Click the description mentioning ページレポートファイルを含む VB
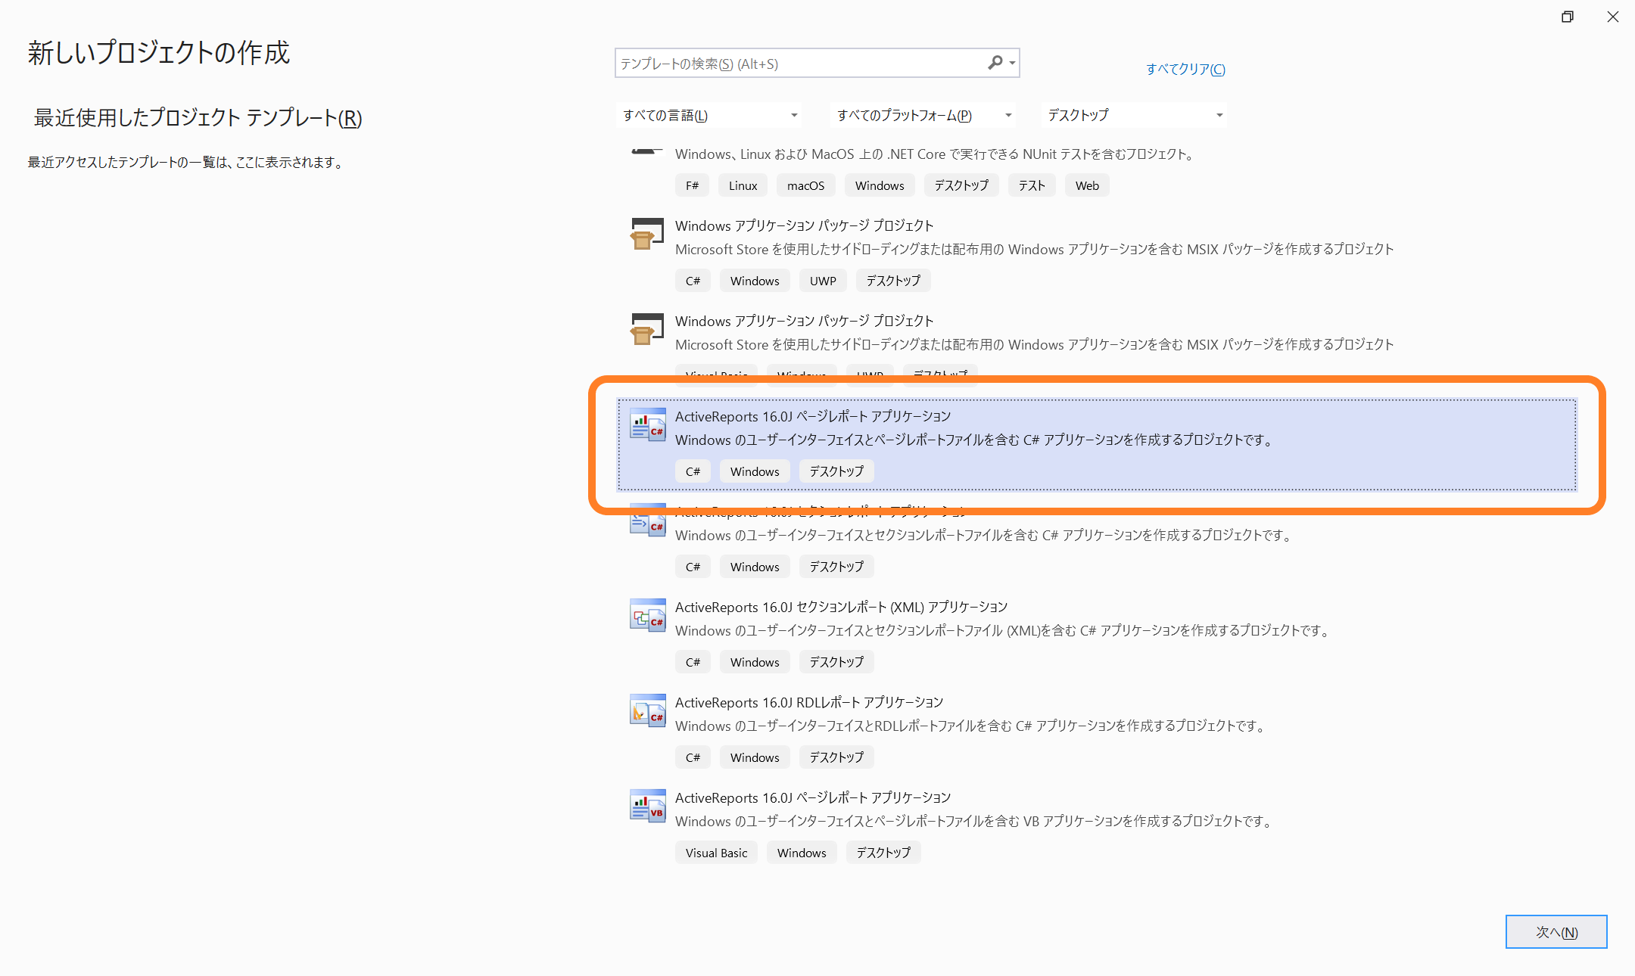This screenshot has height=976, width=1635. pos(975,821)
